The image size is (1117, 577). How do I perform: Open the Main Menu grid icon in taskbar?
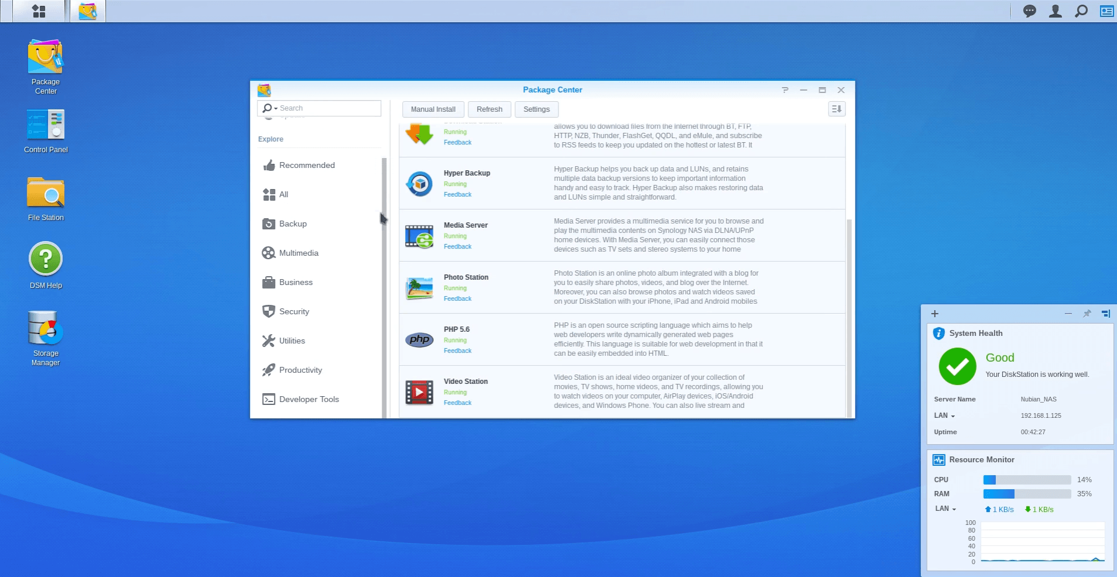(x=39, y=11)
